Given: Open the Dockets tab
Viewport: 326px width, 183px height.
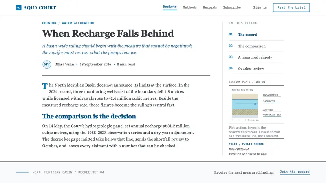Looking at the screenshot, I should pyautogui.click(x=170, y=7).
